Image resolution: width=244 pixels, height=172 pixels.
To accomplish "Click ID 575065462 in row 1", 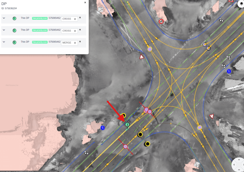I will coord(54,18).
